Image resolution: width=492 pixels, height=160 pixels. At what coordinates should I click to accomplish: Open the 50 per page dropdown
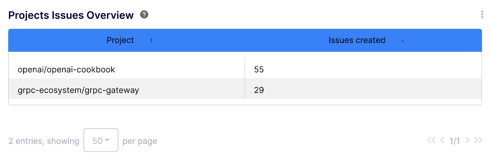(x=101, y=140)
